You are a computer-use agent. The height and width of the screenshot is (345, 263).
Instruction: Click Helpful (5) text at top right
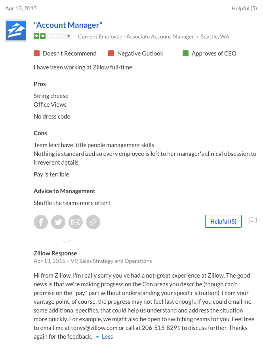coord(244,8)
